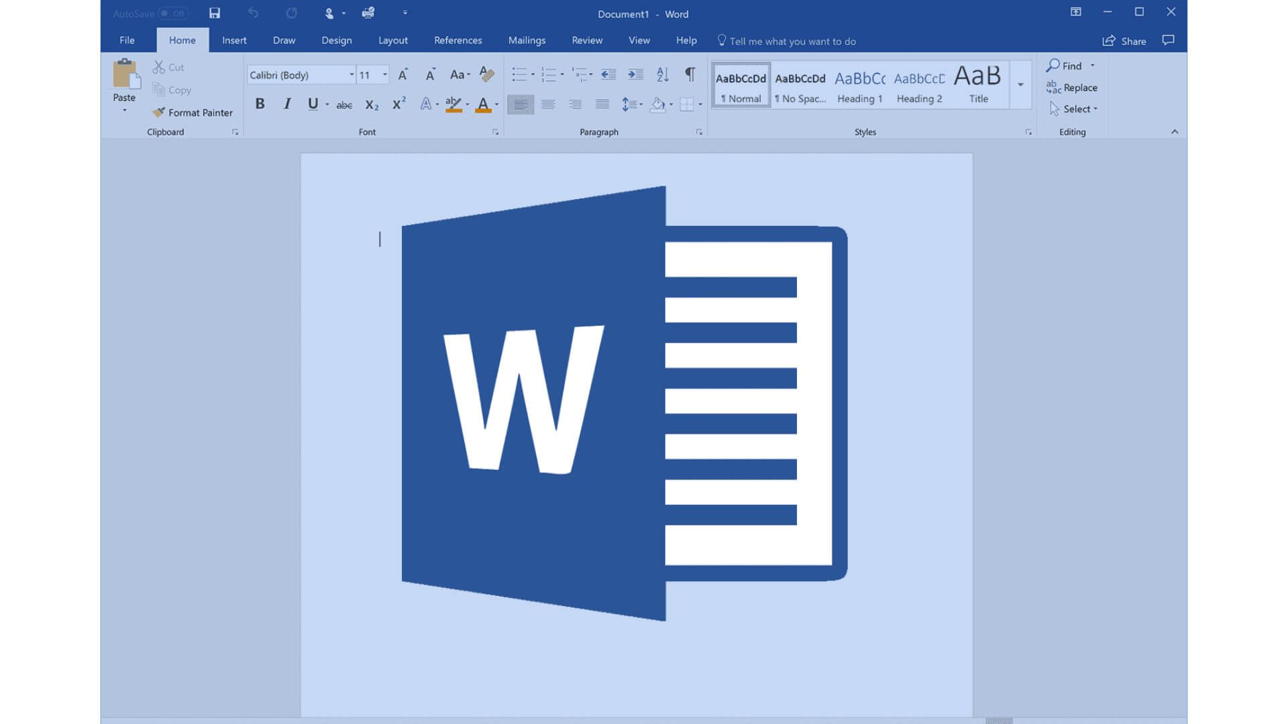This screenshot has height=724, width=1288.
Task: Open the Clipboard dialog launcher
Action: click(x=235, y=132)
